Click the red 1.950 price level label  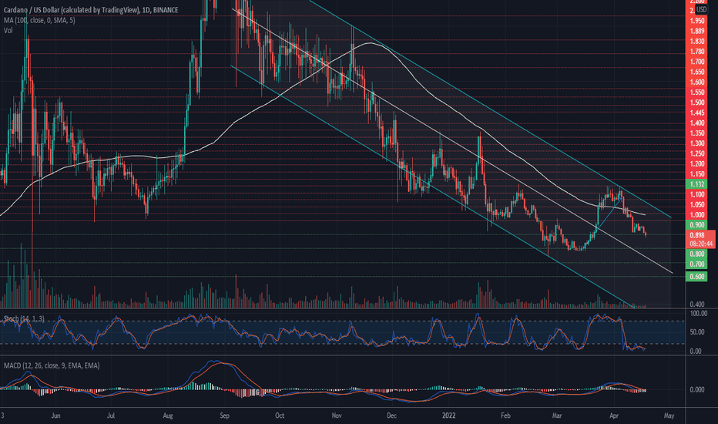pyautogui.click(x=697, y=21)
